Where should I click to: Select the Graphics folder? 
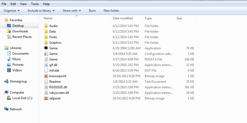click(55, 43)
